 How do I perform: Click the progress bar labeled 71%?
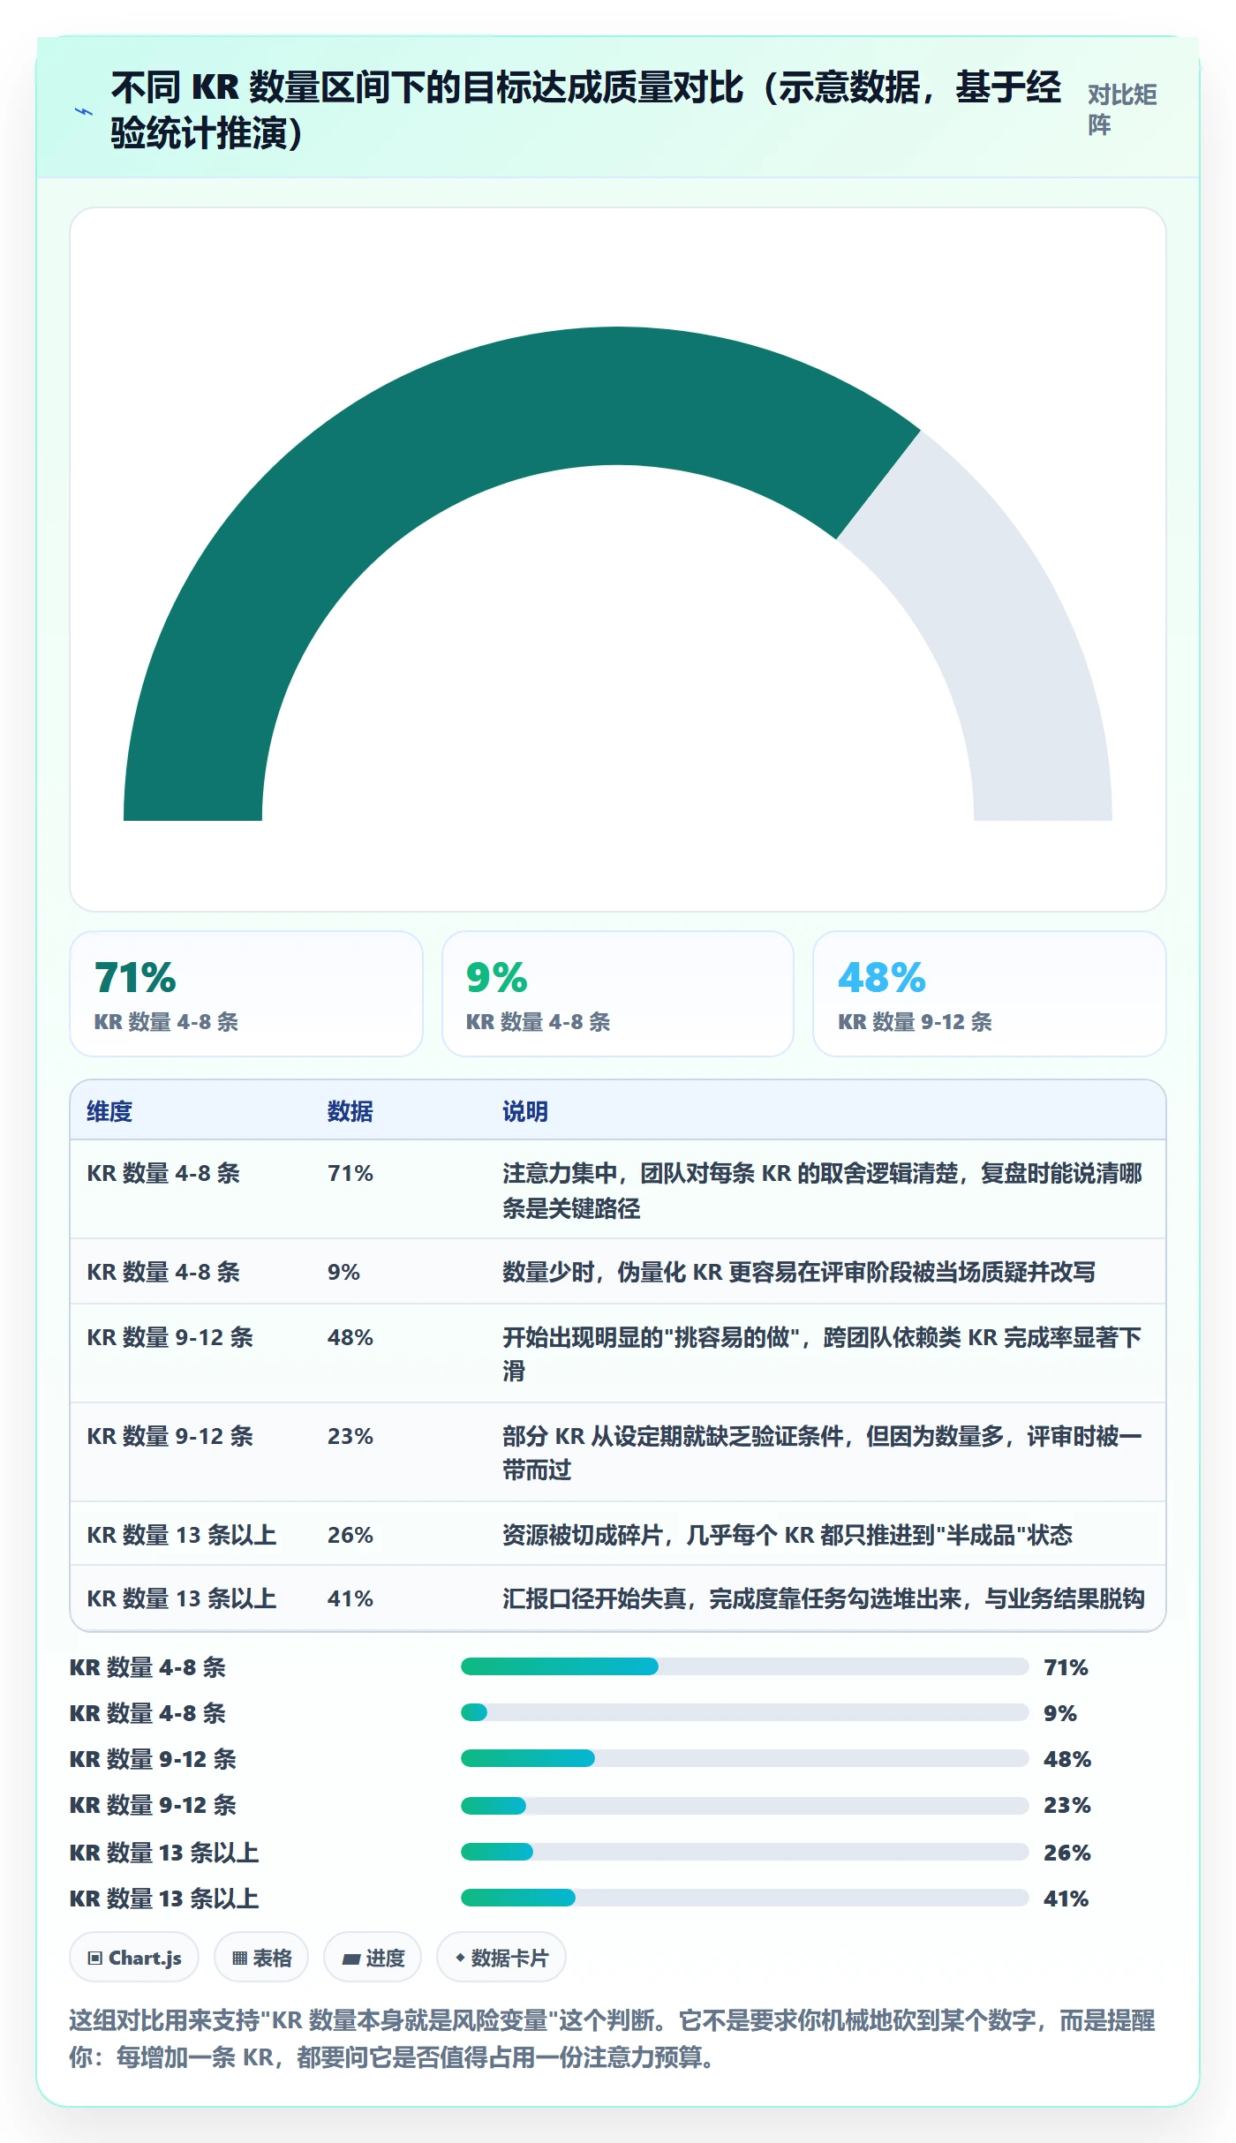click(745, 1666)
